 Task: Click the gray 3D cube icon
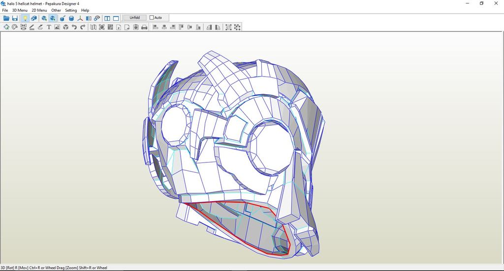pyautogui.click(x=66, y=27)
